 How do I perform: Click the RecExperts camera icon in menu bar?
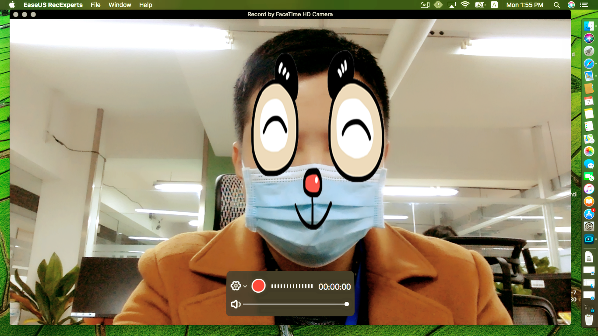pyautogui.click(x=424, y=5)
